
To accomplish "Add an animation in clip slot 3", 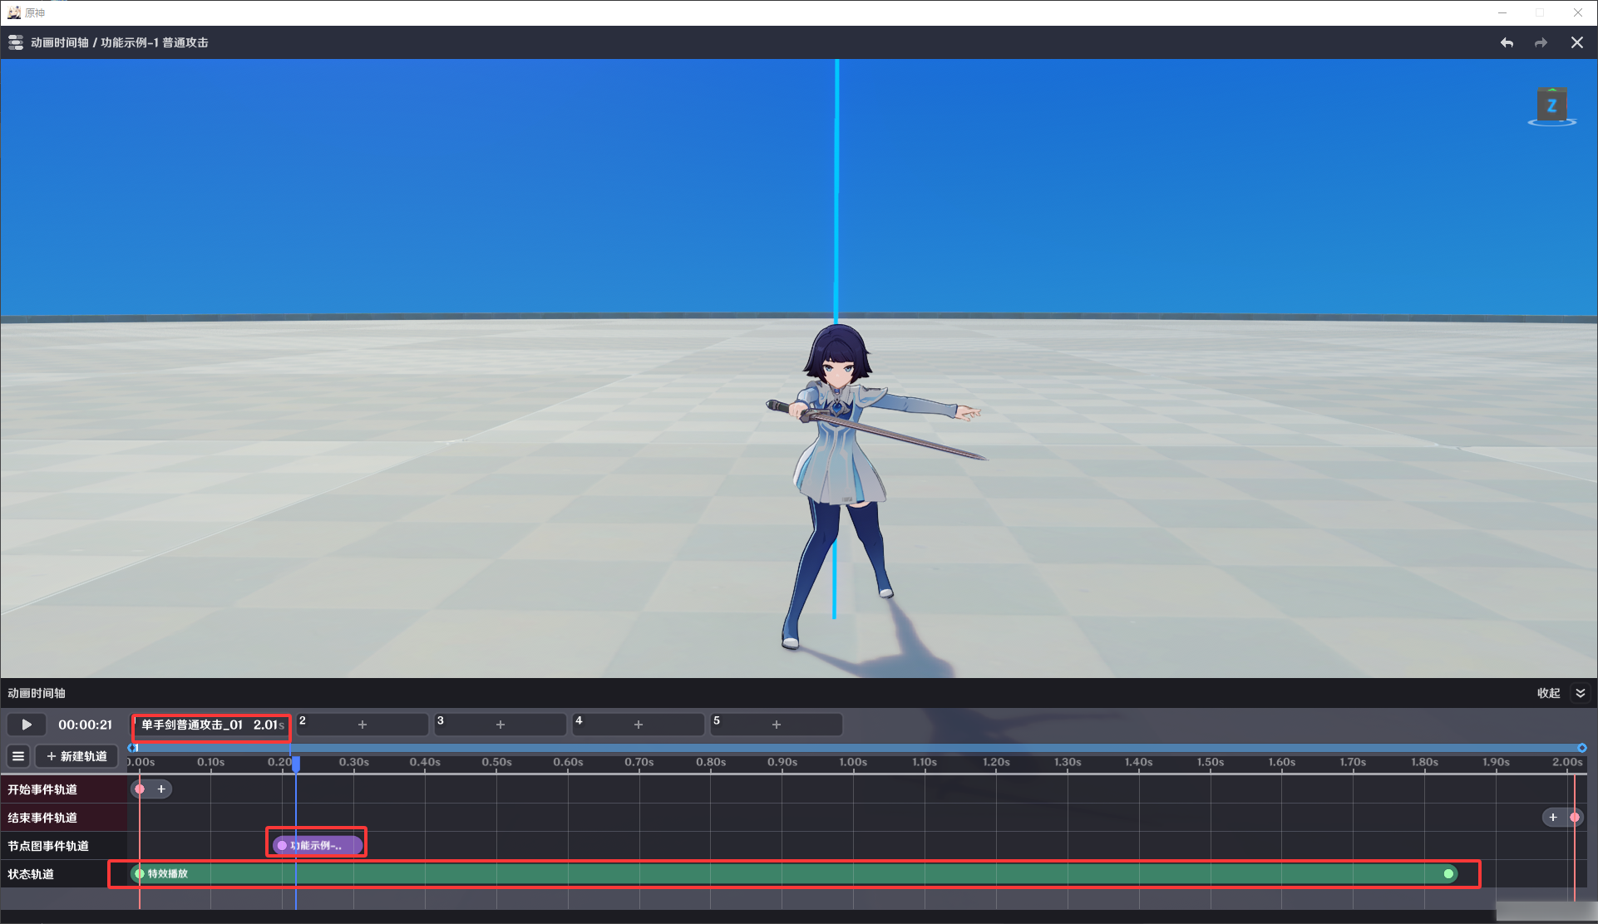I will pos(501,725).
